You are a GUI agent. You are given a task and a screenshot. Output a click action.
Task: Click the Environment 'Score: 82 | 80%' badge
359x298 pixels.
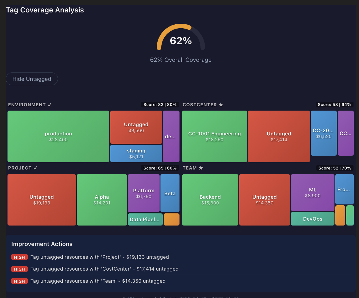tap(160, 105)
